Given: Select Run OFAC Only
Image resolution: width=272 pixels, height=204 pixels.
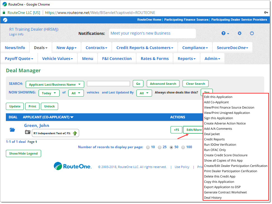Looking at the screenshot, I should pyautogui.click(x=215, y=150).
